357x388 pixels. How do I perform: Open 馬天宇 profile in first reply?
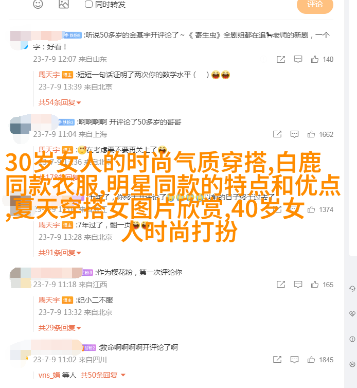49,75
